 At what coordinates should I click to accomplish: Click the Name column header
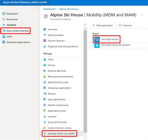[x=96, y=33]
